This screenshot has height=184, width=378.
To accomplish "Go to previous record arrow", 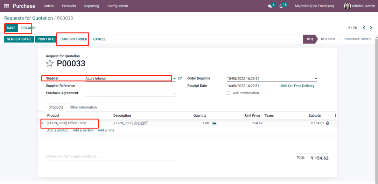I will click(364, 28).
